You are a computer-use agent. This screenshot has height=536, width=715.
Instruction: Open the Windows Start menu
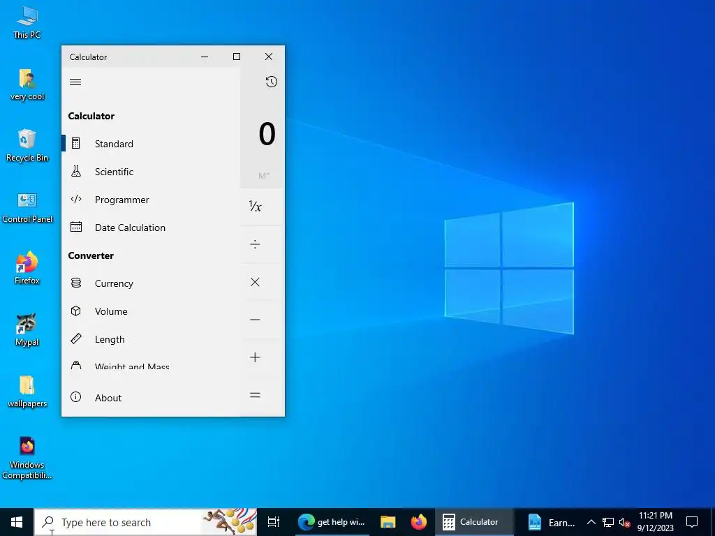(17, 522)
